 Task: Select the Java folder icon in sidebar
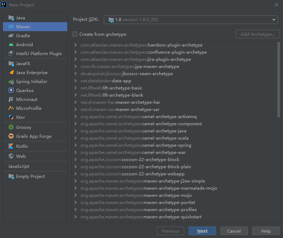pos(11,18)
